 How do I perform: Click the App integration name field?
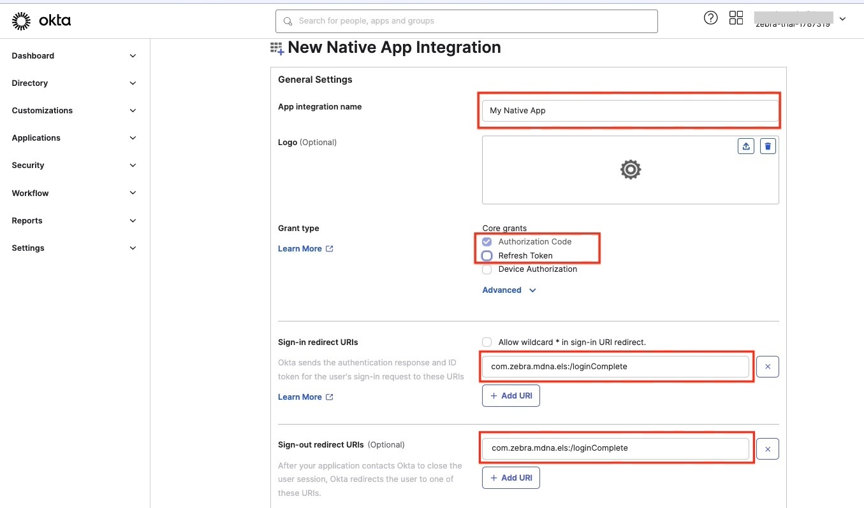[629, 111]
